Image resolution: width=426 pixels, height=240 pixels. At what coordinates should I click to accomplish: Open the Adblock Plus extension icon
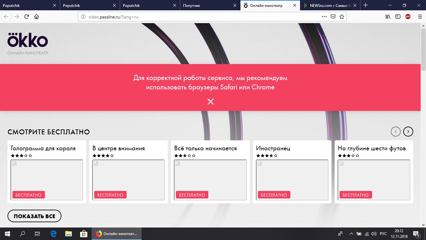pyautogui.click(x=408, y=17)
